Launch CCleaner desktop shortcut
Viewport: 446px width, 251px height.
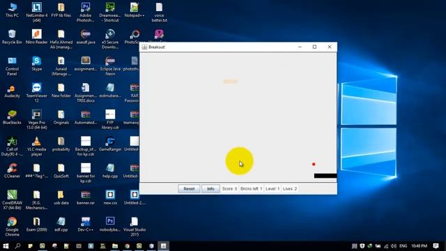pos(12,170)
